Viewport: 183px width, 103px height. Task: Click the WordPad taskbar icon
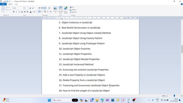(x=128, y=100)
